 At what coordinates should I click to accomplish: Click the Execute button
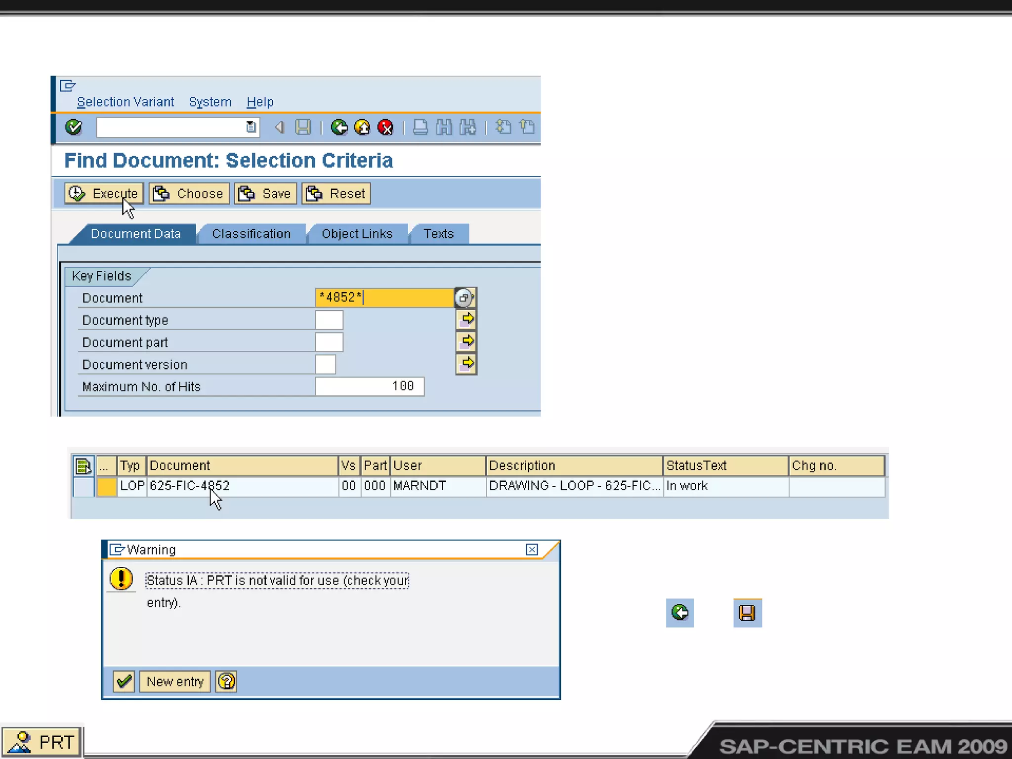tap(104, 193)
